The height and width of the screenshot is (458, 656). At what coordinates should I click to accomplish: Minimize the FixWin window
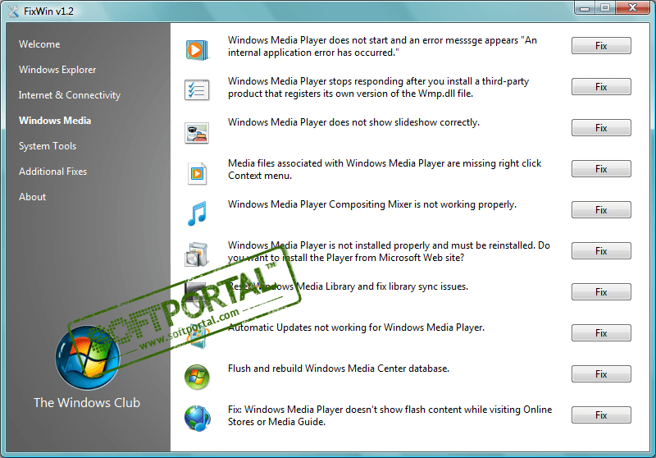coord(585,8)
